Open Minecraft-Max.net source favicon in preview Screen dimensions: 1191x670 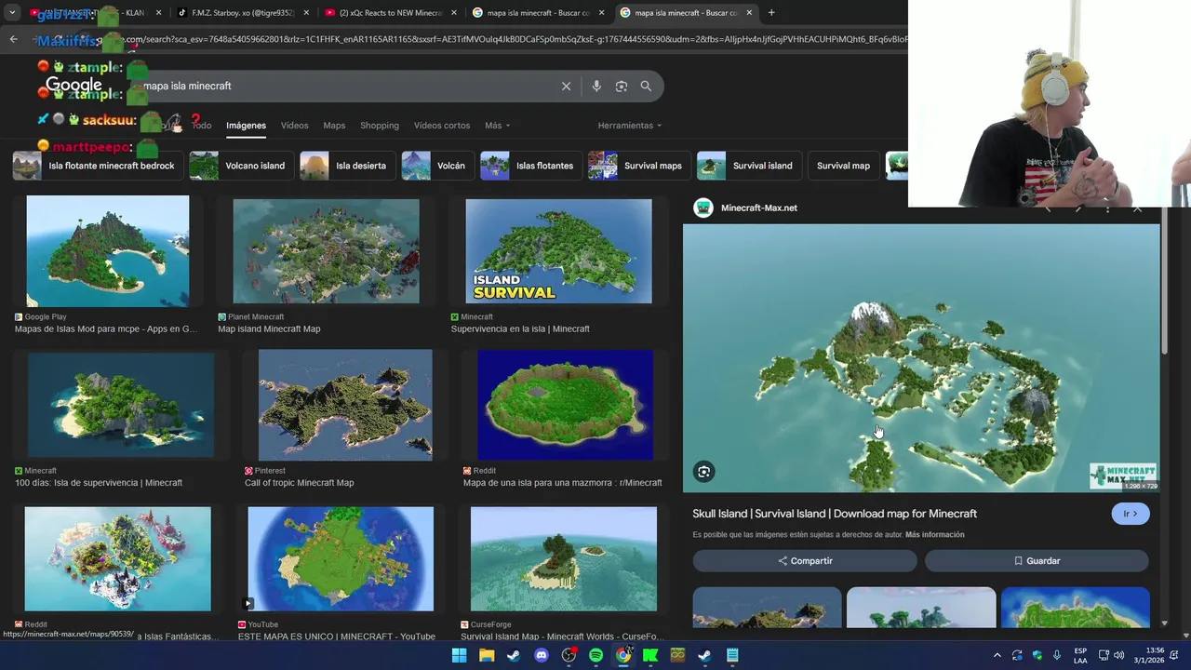[x=703, y=208]
